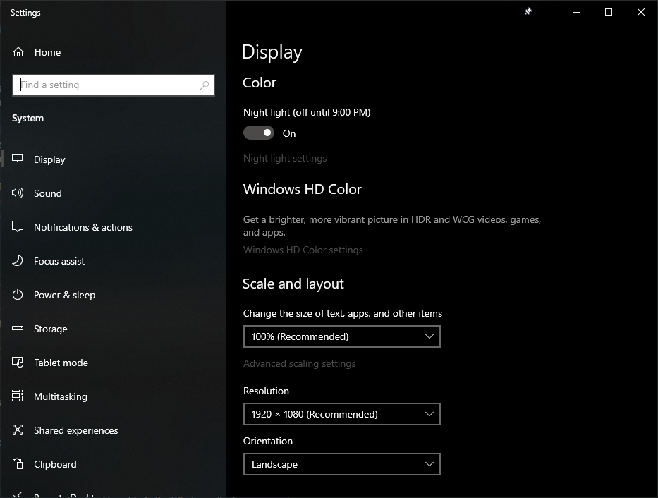Click the Notifications & actions icon
658x498 pixels.
click(18, 227)
